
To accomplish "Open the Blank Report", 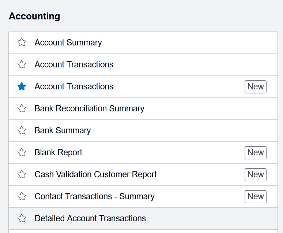I will tap(59, 152).
